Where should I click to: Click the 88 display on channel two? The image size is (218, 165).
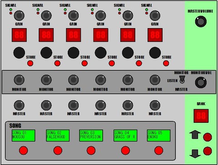click(x=46, y=35)
